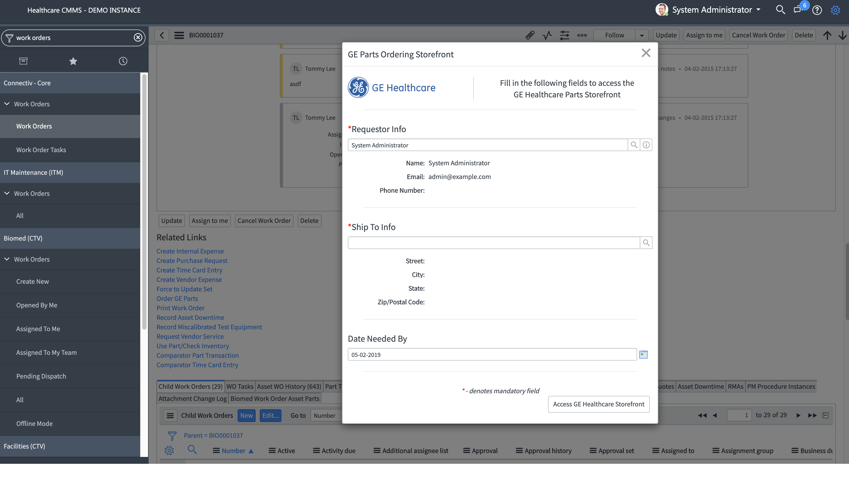Click in the Ship To Info field
The width and height of the screenshot is (849, 478).
[x=493, y=243]
